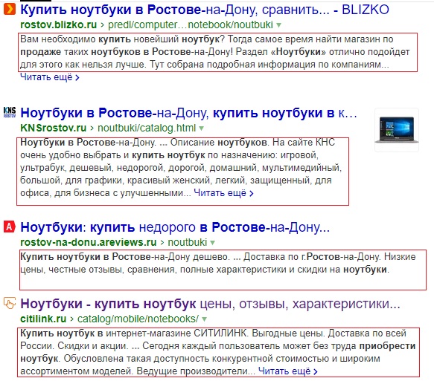Expand dropdown arrow next to blizko URL
The height and width of the screenshot is (381, 434).
(x=278, y=25)
